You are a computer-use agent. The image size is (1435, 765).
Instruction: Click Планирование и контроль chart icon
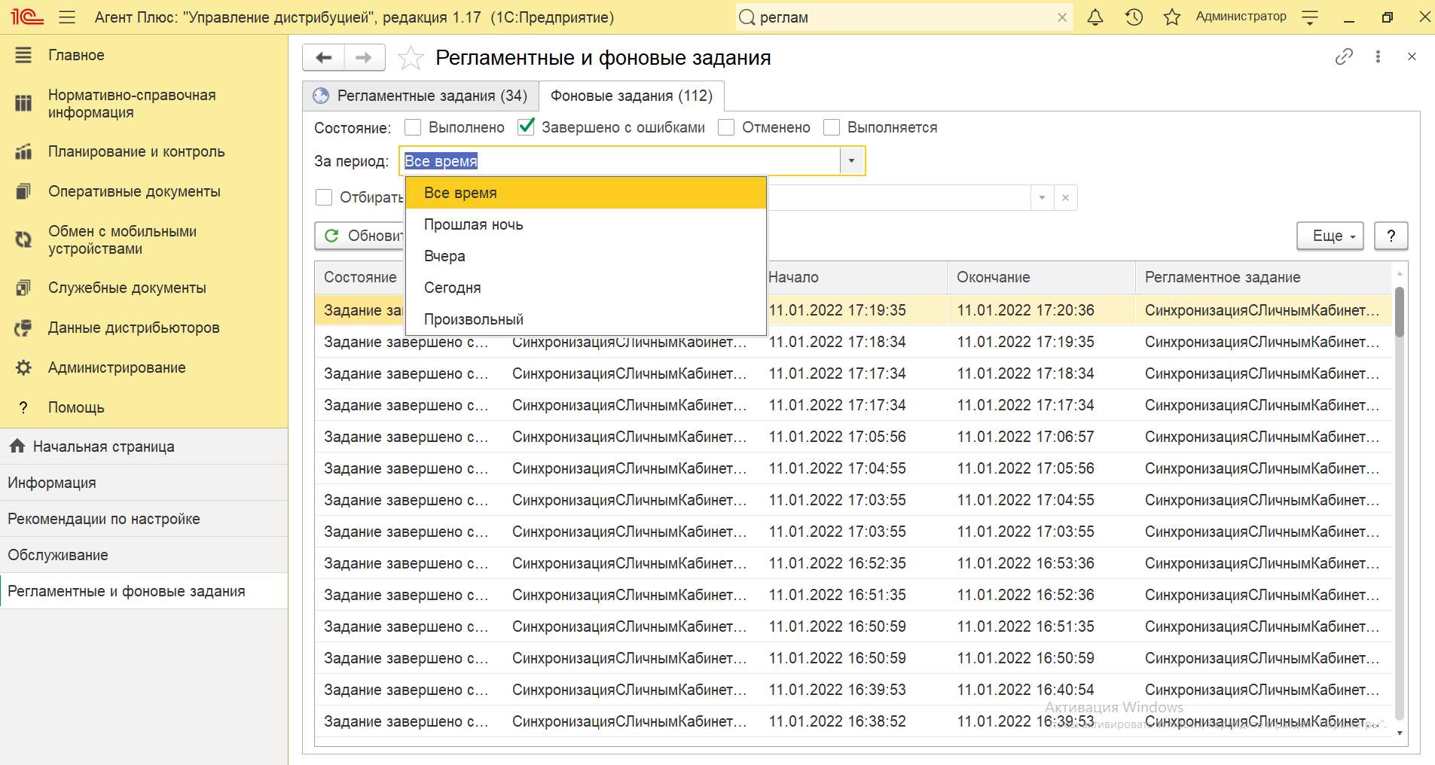(x=24, y=151)
